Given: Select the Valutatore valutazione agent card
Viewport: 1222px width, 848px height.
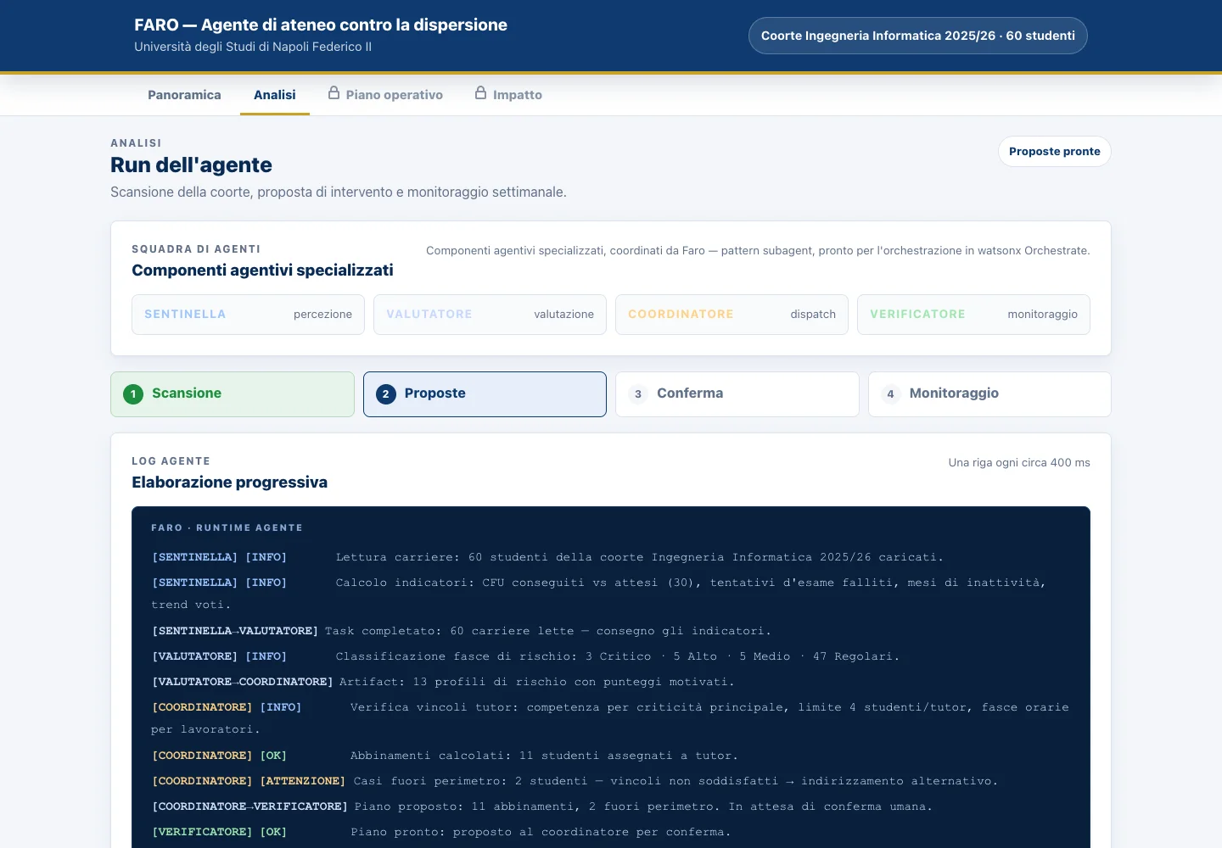Looking at the screenshot, I should pos(490,315).
